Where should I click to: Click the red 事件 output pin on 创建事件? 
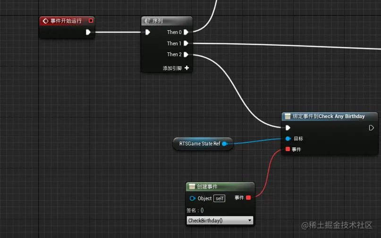248,198
